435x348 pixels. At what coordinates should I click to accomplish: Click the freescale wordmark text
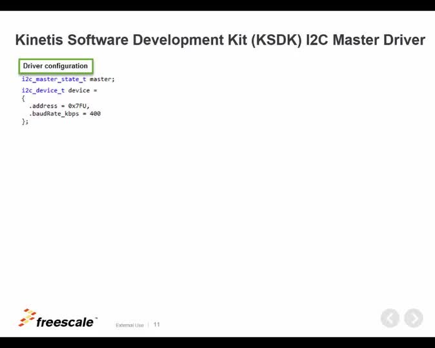(x=66, y=323)
